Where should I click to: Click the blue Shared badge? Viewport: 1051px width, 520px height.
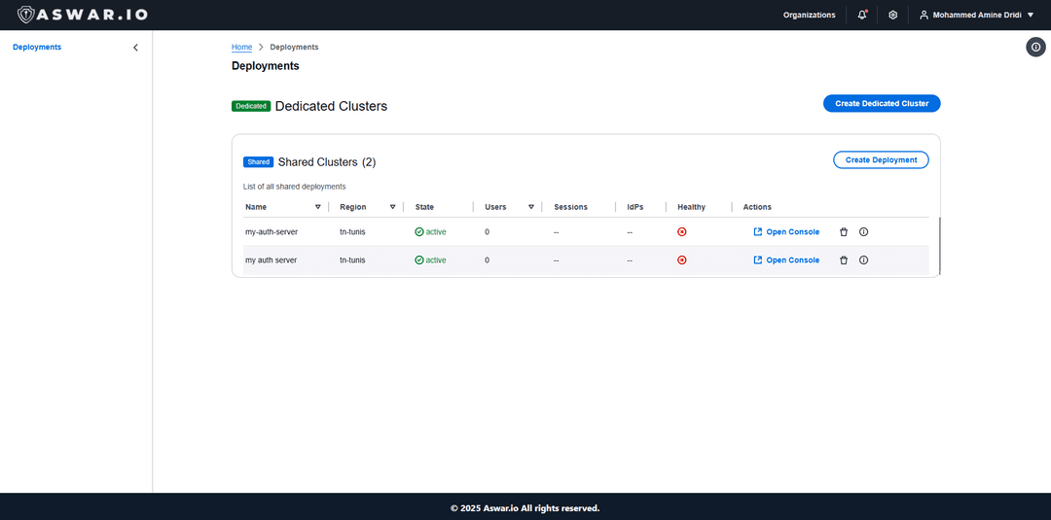point(258,162)
